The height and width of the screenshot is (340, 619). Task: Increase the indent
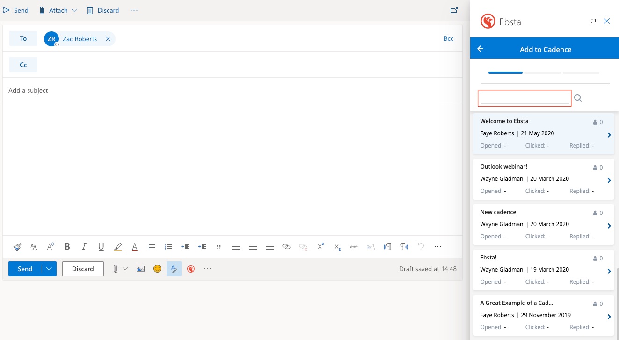[202, 246]
